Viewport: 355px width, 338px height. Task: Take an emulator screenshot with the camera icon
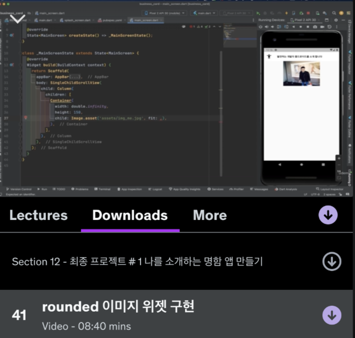point(315,27)
